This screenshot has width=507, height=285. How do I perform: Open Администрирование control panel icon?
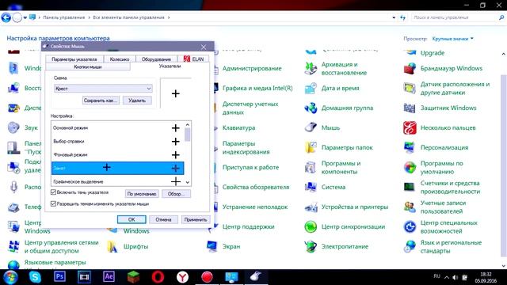pyautogui.click(x=252, y=69)
